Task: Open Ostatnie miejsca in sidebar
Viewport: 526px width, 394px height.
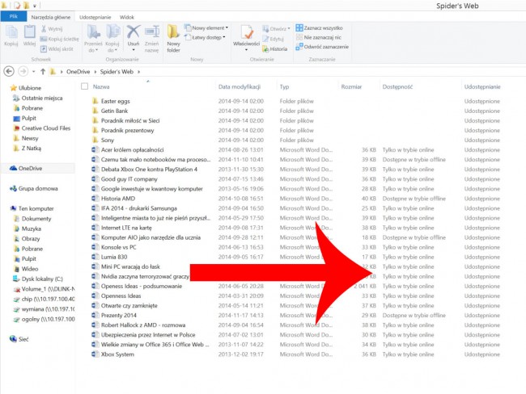Action: click(x=37, y=98)
